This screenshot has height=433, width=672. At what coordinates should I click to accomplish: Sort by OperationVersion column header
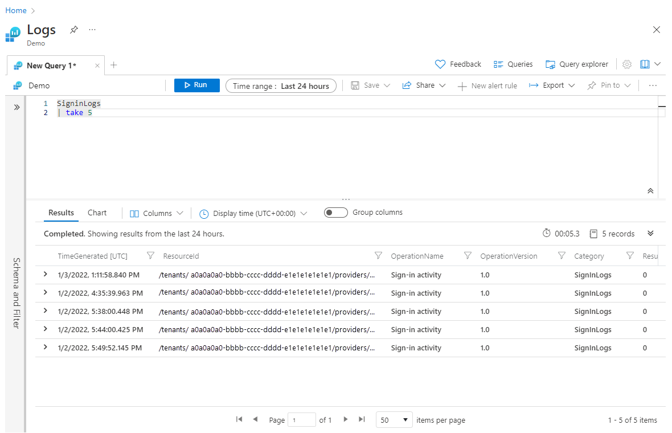(509, 256)
